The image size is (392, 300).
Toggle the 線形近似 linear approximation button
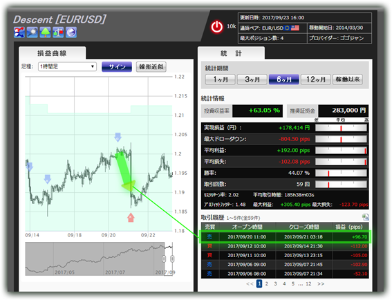[x=151, y=67]
